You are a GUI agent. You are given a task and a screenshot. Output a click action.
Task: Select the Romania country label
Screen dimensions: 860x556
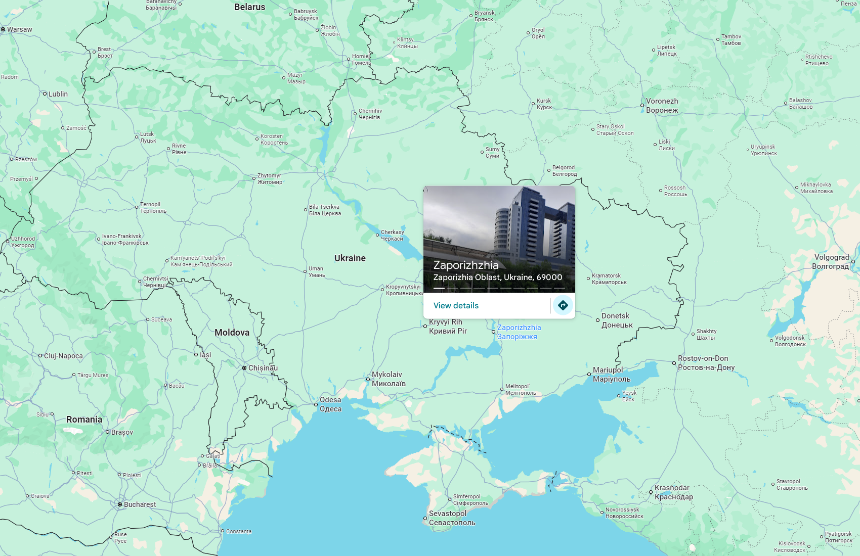tap(84, 420)
